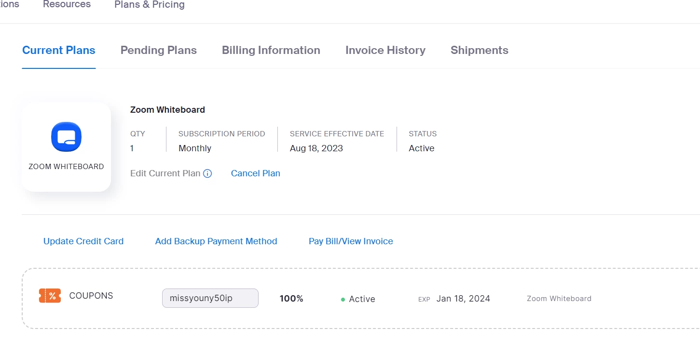Click the orange coupon ticket icon
This screenshot has width=700, height=355.
50,296
